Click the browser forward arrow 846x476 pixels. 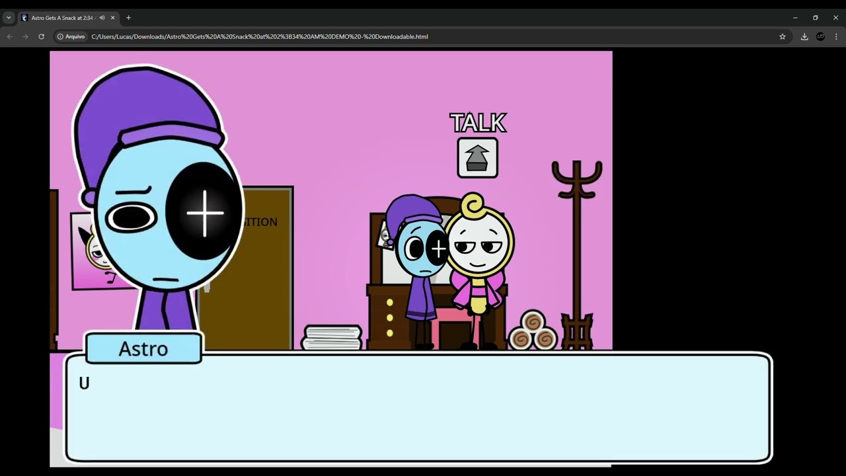pyautogui.click(x=25, y=36)
